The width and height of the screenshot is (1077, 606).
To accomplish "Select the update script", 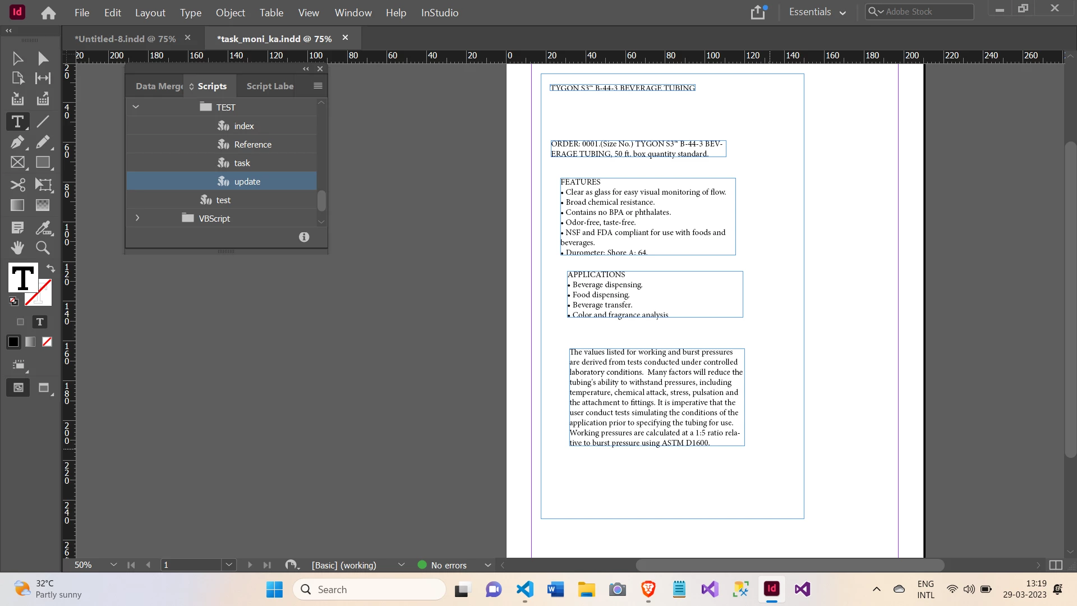I will click(x=247, y=181).
